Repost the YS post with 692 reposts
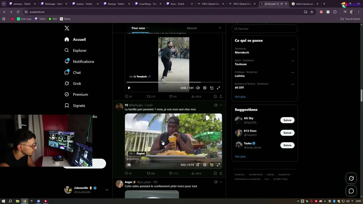363x204 pixels. pyautogui.click(x=151, y=173)
